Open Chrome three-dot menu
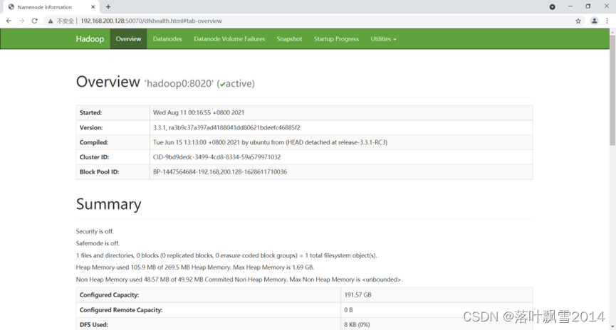The width and height of the screenshot is (616, 330). [x=607, y=21]
